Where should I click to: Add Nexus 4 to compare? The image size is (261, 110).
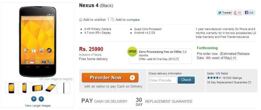(x=127, y=20)
